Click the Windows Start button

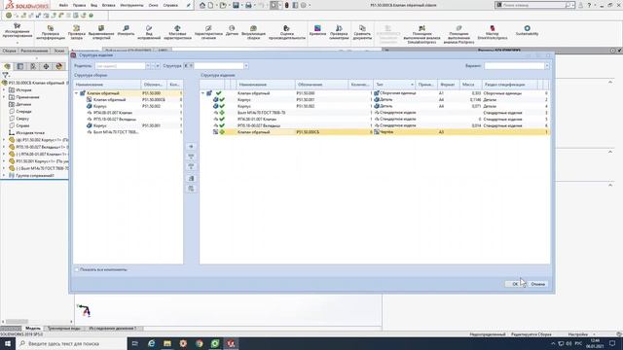point(8,343)
